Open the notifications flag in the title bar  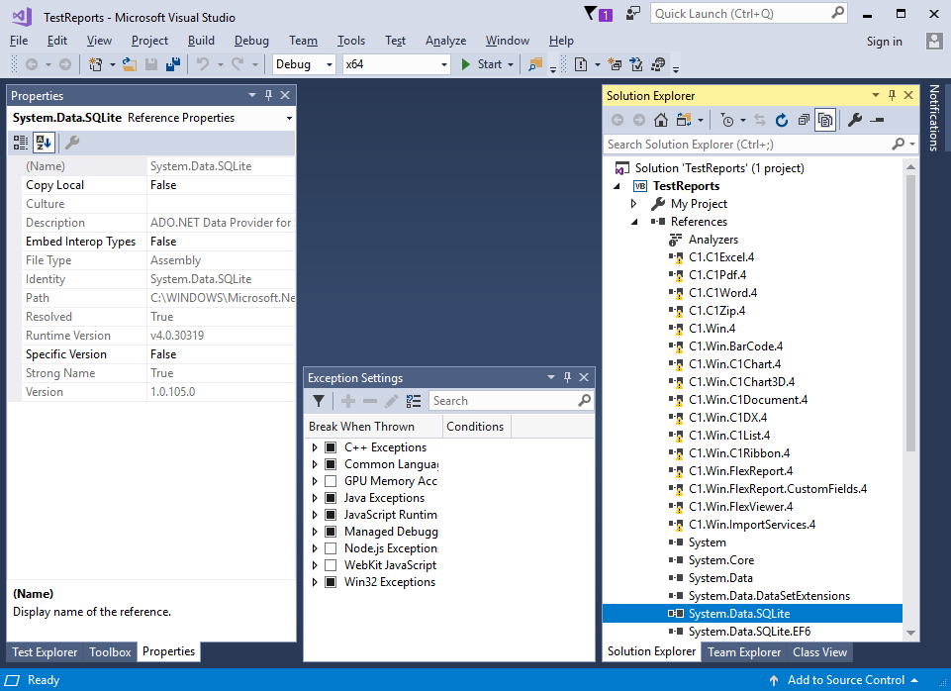(598, 14)
